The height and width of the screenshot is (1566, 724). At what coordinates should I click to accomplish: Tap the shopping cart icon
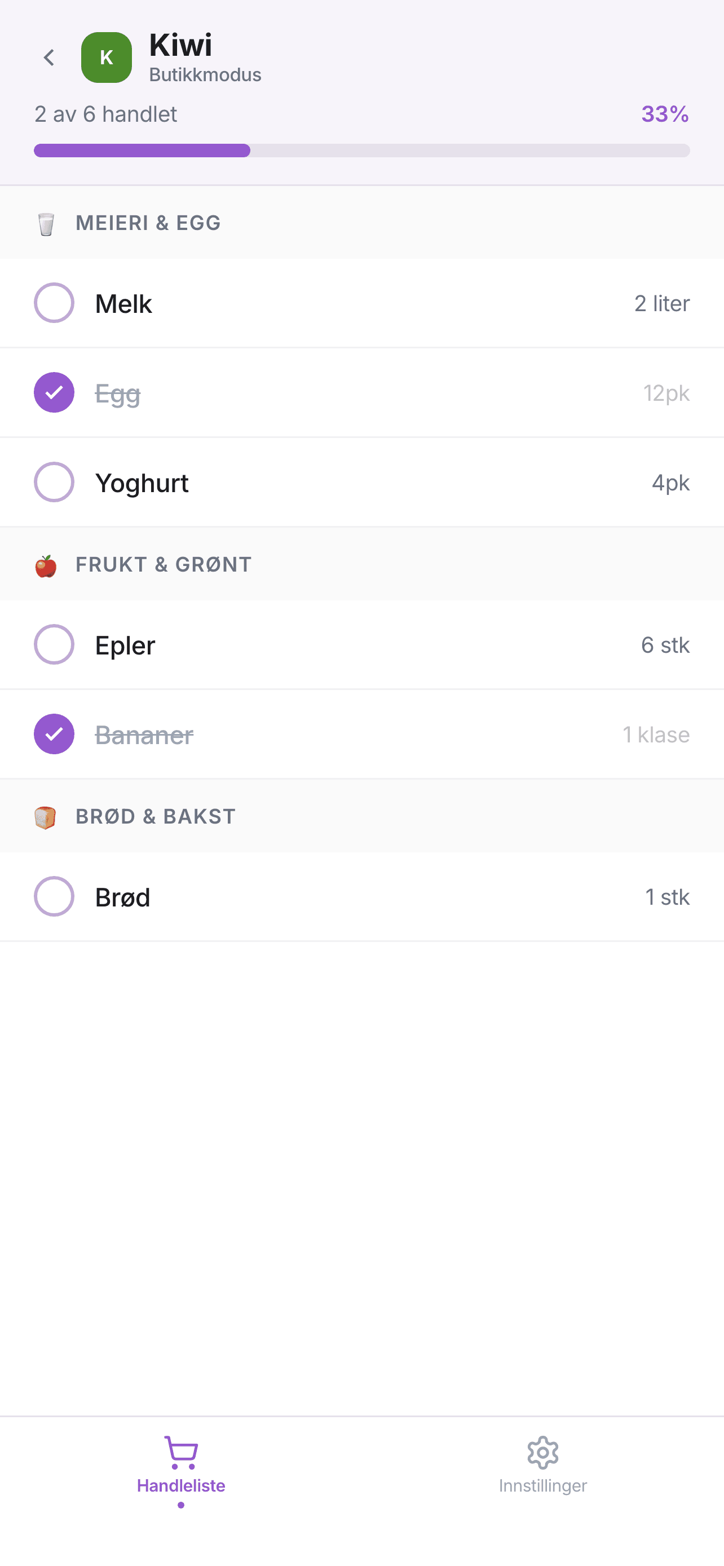181,1452
